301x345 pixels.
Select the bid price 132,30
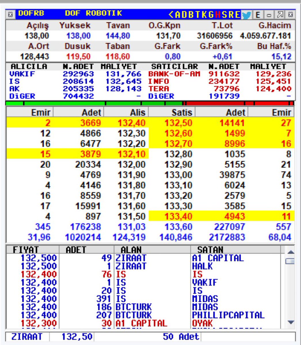click(x=131, y=133)
